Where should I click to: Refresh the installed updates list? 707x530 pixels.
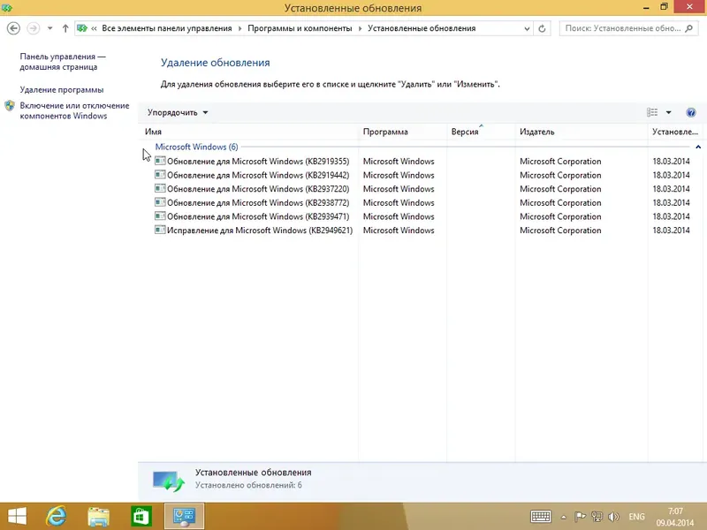(x=542, y=28)
